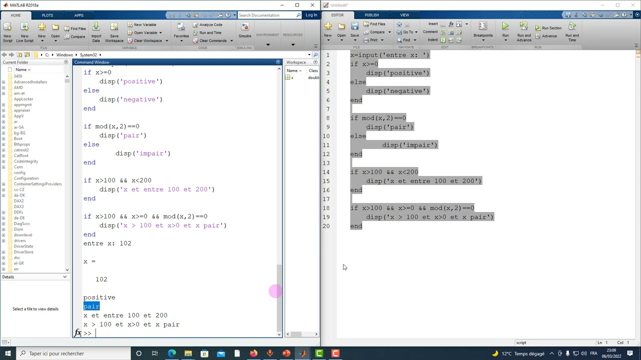Click smart indent icon in Editor
This screenshot has width=641, height=360.
443,40
